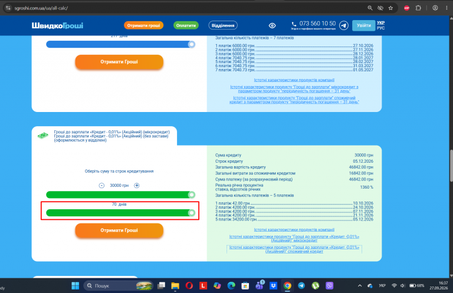Click the green Оплатити header button
The image size is (453, 293).
click(x=186, y=25)
